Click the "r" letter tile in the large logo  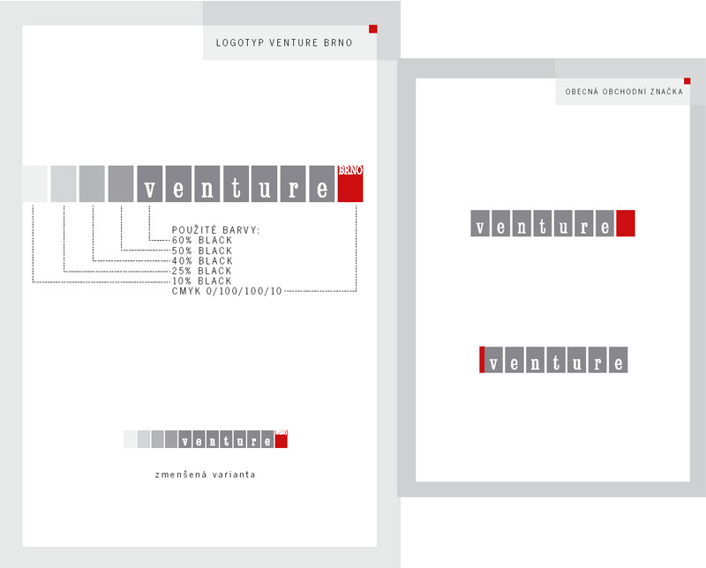[293, 183]
